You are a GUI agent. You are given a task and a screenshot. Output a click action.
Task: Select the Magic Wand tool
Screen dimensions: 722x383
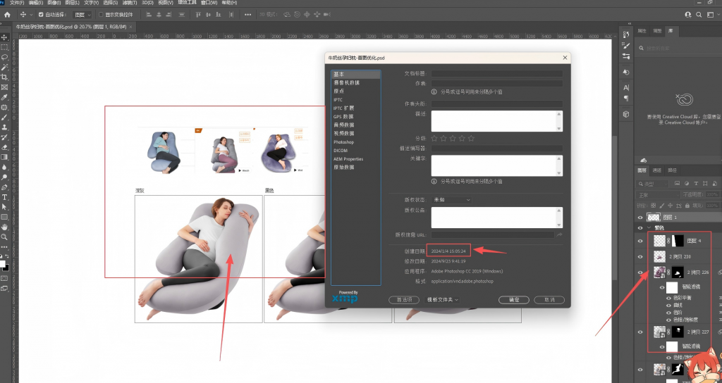click(x=5, y=67)
